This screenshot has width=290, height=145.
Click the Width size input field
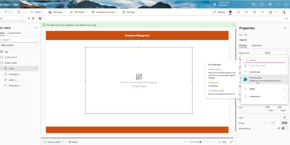click(x=271, y=107)
